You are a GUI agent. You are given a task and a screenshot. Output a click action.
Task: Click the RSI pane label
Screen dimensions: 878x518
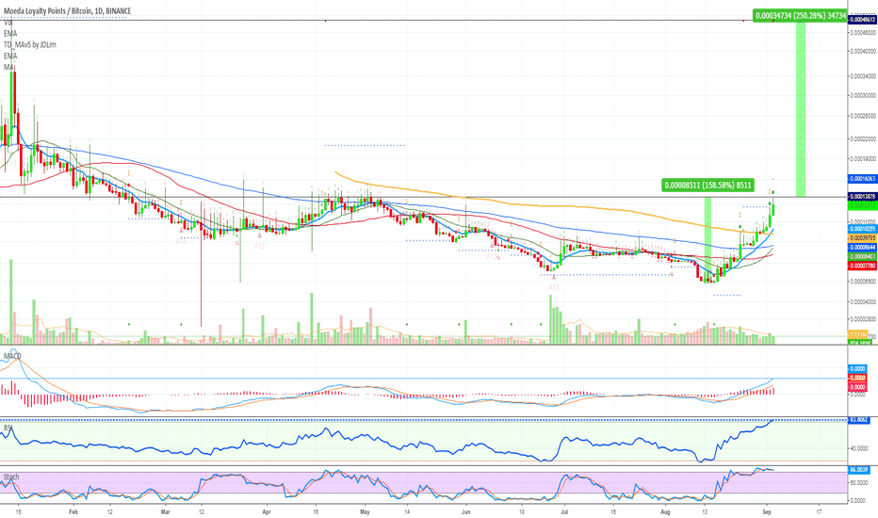coord(8,428)
